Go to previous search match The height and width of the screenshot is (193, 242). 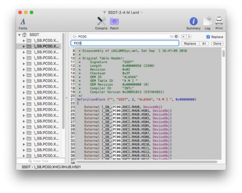pos(183,36)
